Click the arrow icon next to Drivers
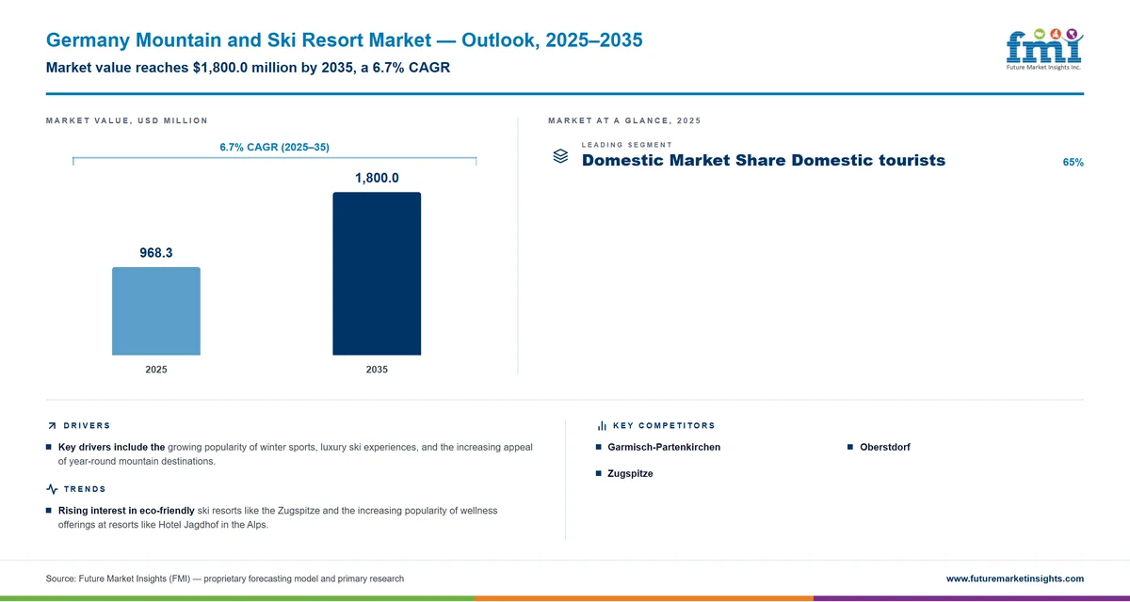This screenshot has width=1130, height=602. (51, 426)
